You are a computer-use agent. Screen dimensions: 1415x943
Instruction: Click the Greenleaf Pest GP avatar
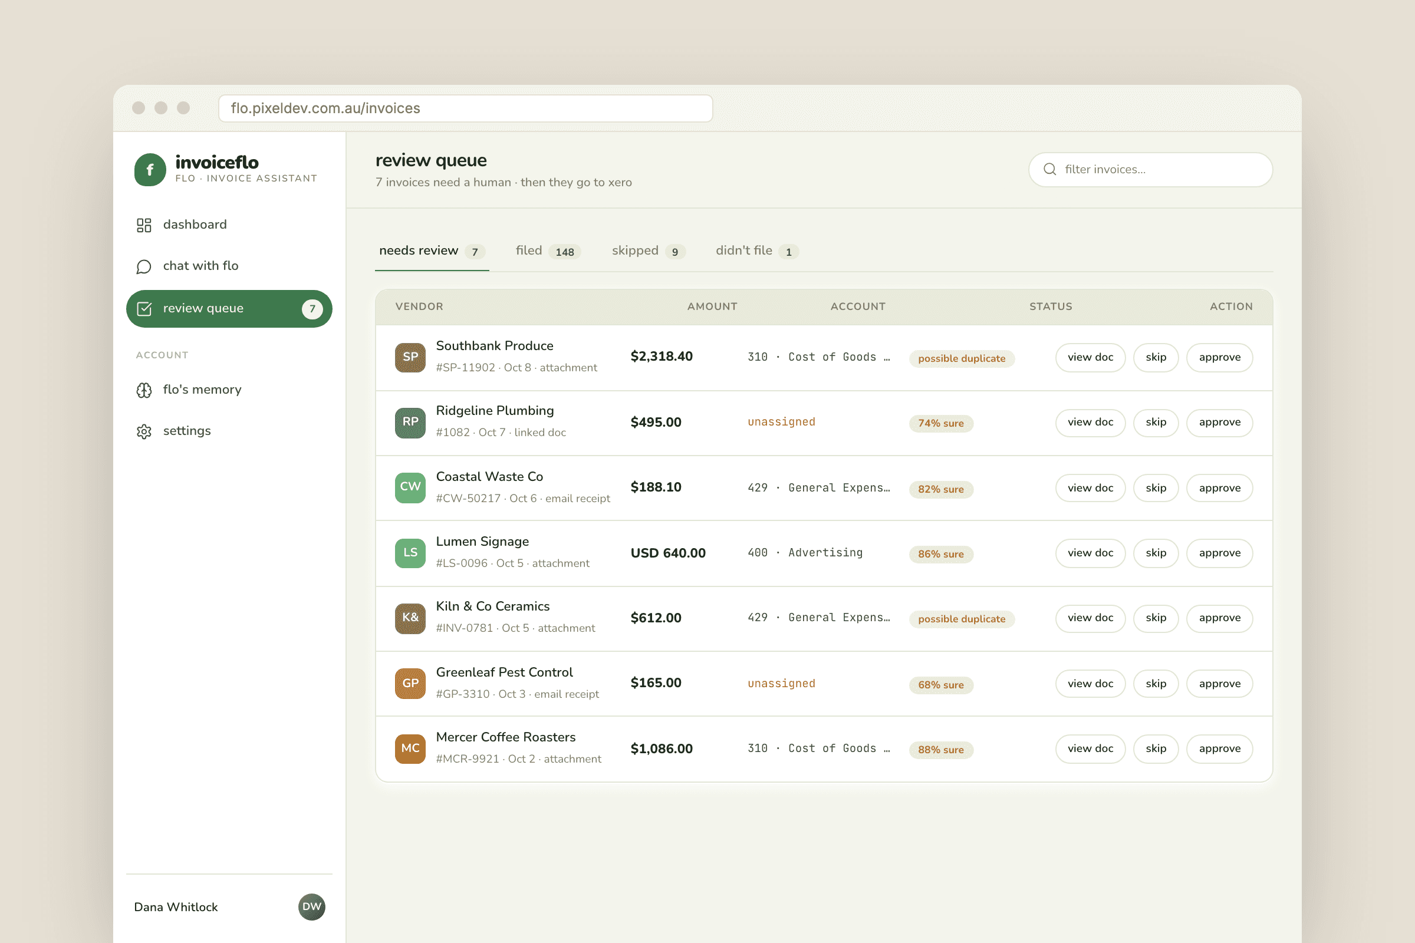(x=410, y=683)
